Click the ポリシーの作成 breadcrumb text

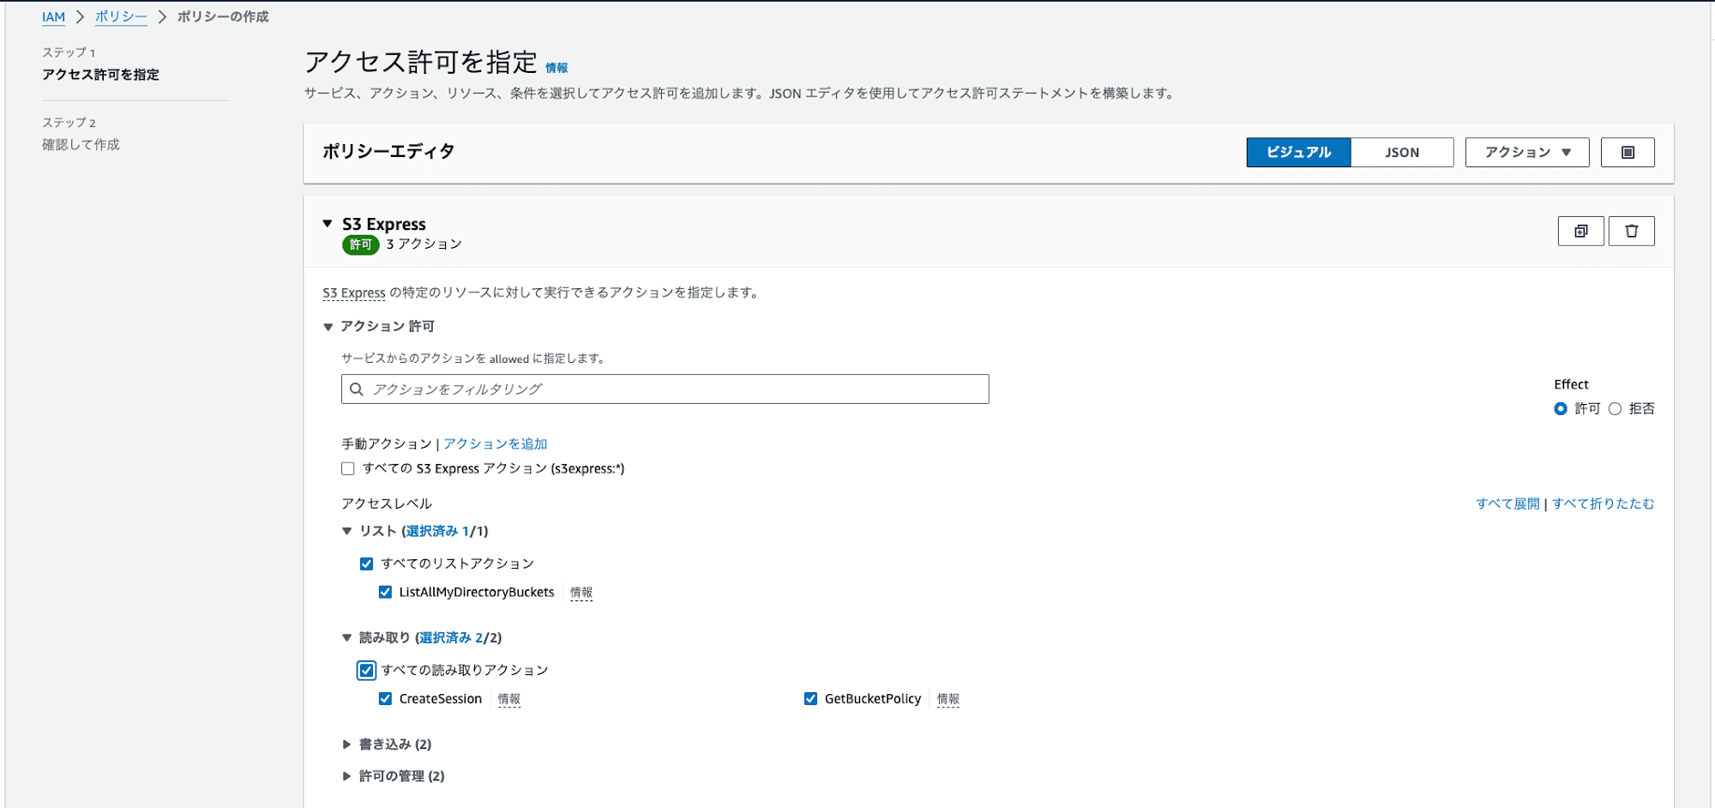(x=223, y=16)
